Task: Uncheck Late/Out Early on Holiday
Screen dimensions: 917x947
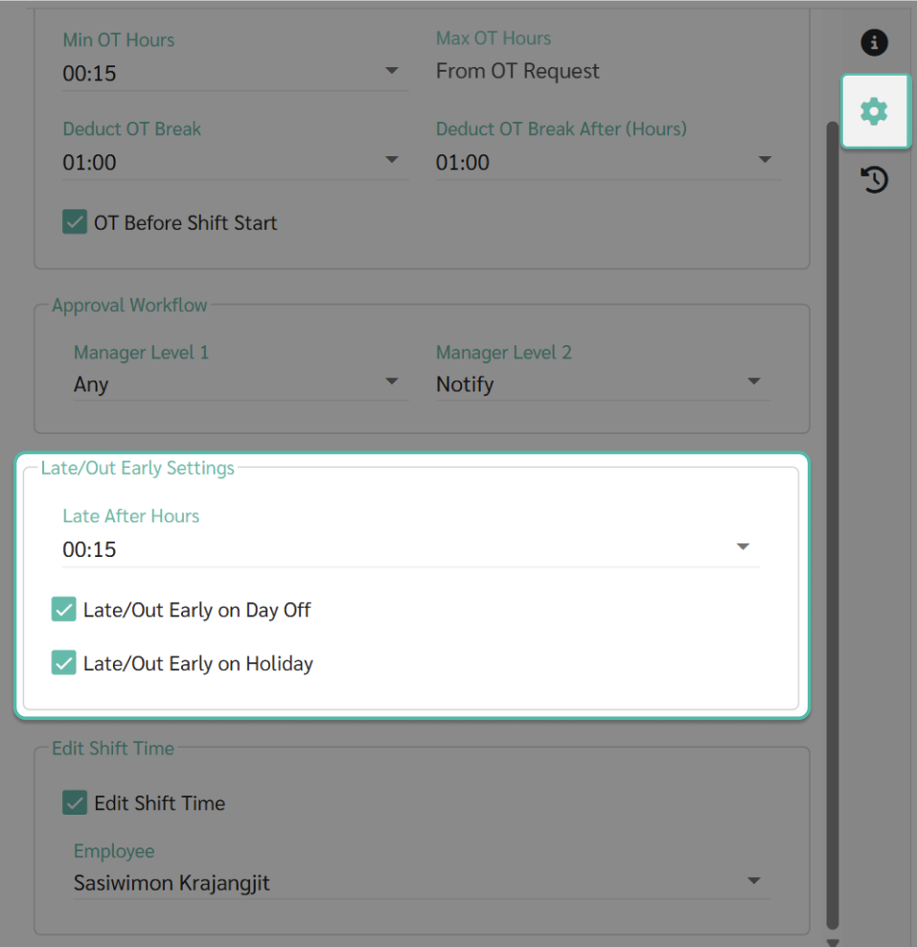Action: pyautogui.click(x=64, y=662)
